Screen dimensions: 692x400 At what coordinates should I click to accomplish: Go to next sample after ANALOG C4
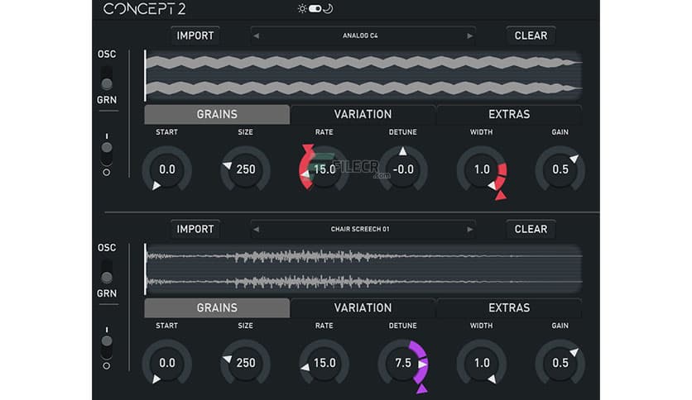click(x=469, y=36)
